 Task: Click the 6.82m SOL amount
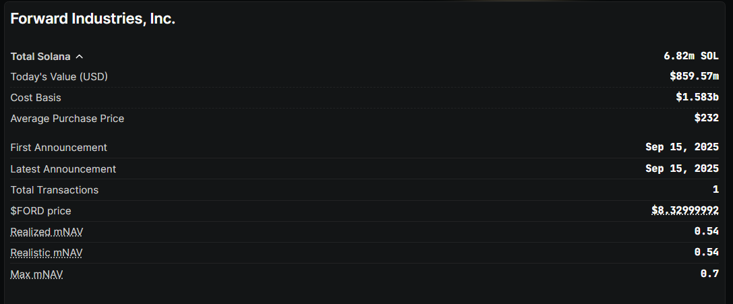tap(691, 56)
